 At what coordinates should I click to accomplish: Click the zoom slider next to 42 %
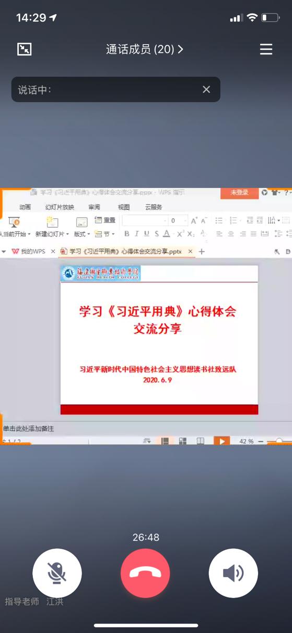pos(279,441)
